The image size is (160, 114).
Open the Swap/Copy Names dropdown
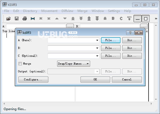(74, 64)
